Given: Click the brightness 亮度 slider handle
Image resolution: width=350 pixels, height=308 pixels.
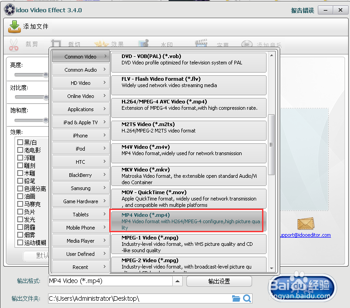Looking at the screenshot, I should (46, 75).
